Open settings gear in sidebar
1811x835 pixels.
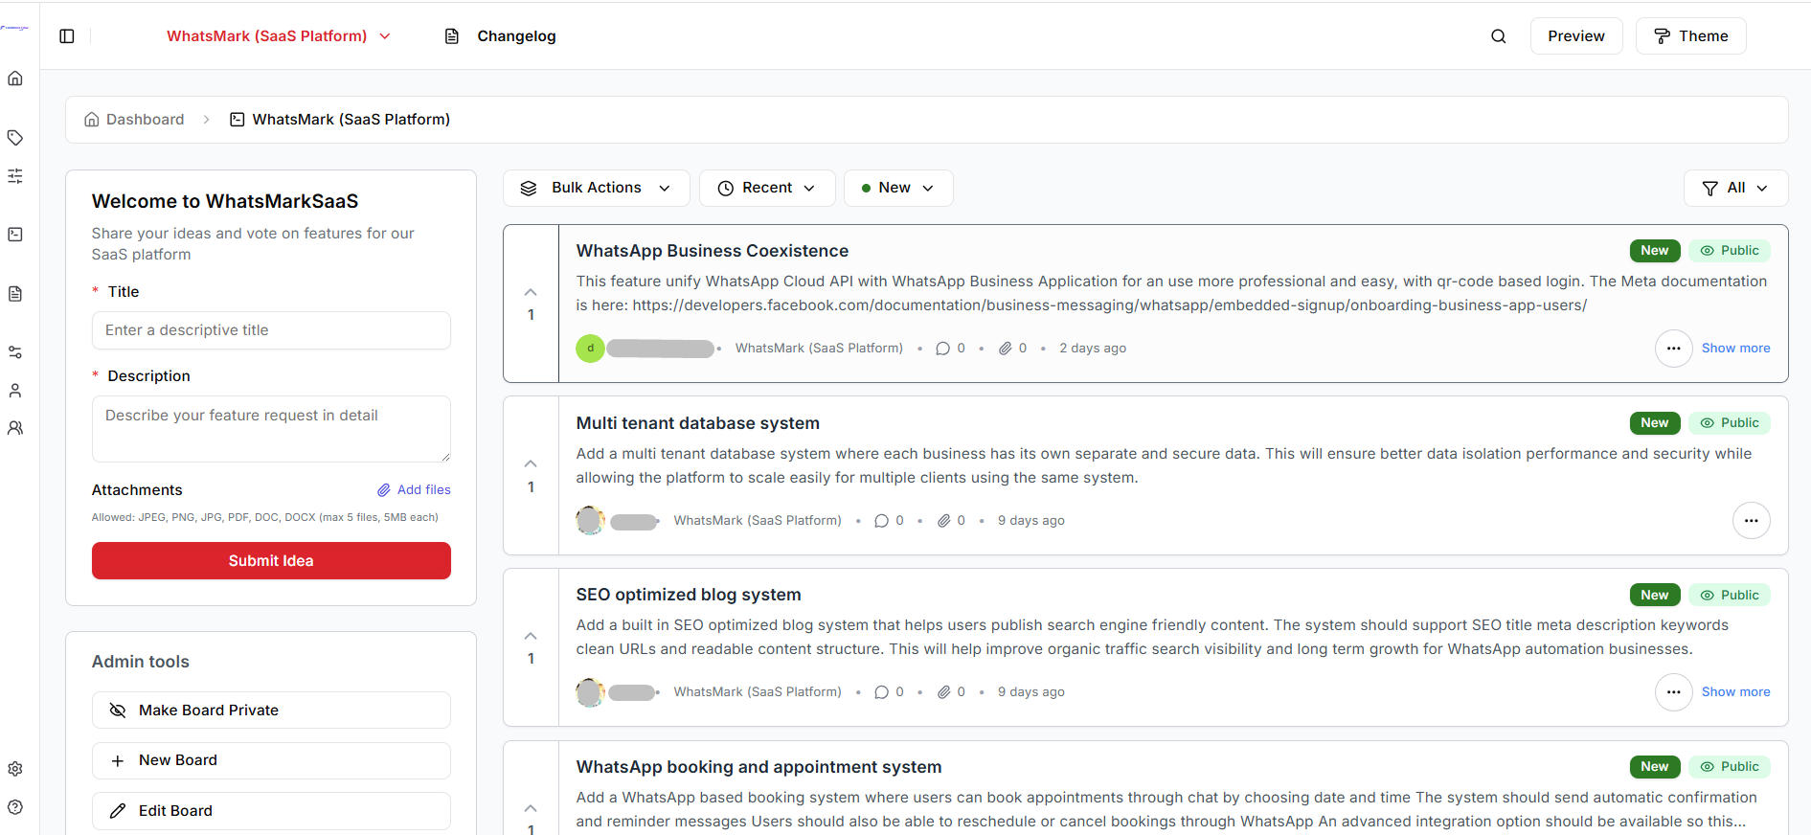point(15,769)
